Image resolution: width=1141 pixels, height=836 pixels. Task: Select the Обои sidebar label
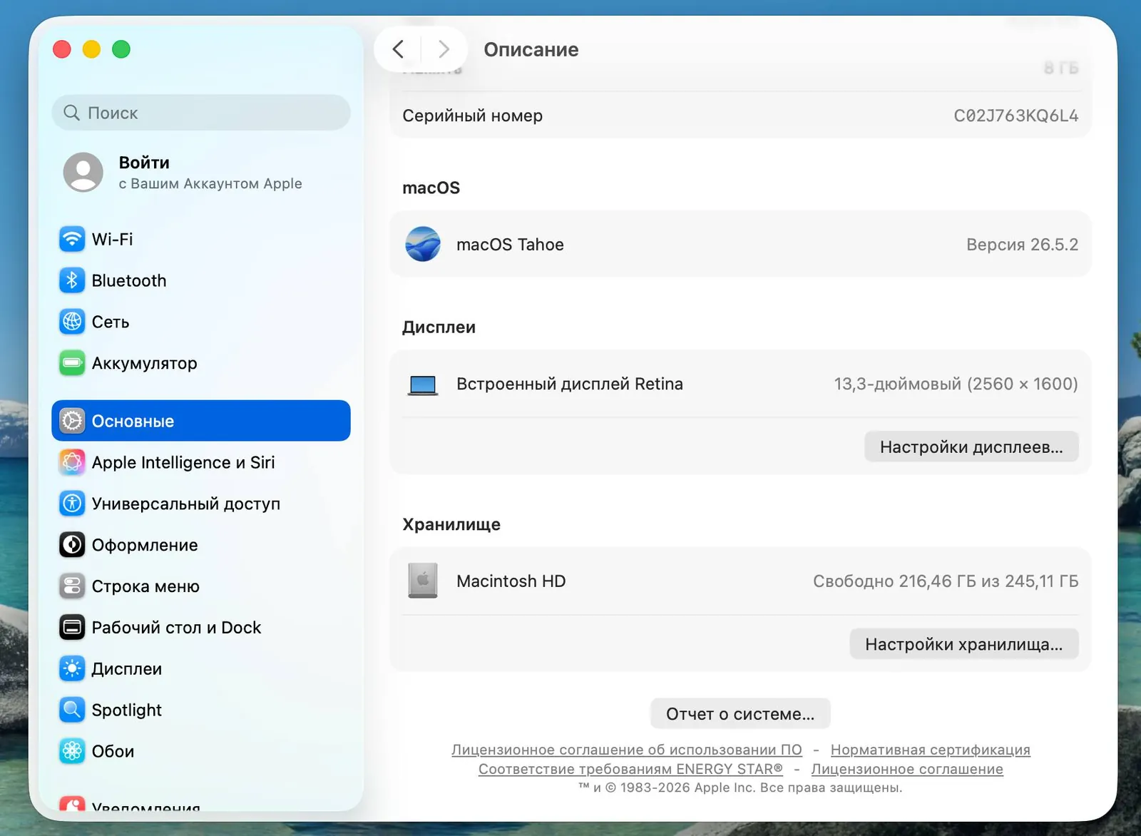(113, 751)
